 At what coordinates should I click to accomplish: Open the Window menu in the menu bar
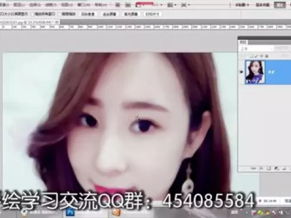click(x=84, y=5)
